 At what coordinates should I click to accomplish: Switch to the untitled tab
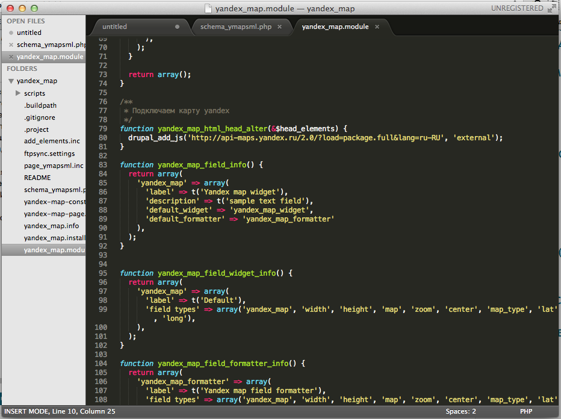point(114,27)
